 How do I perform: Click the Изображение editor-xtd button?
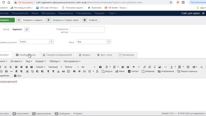(166, 71)
